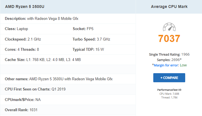Click the Low margin rating text
Screen dimensions: 202x116
tap(183, 65)
